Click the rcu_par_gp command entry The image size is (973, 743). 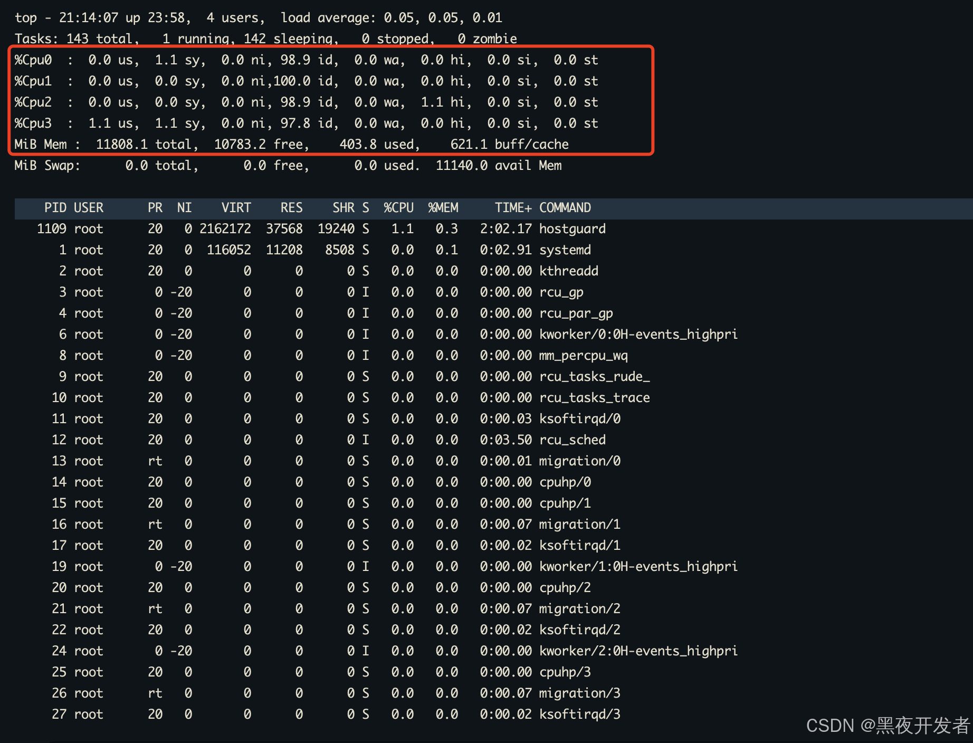coord(576,313)
